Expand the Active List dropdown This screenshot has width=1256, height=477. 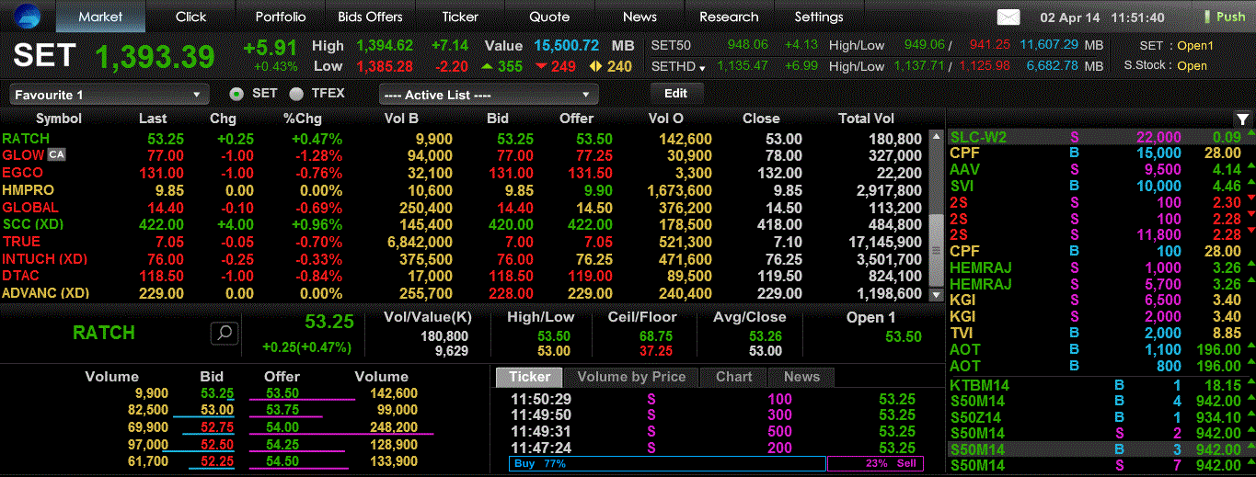(489, 95)
